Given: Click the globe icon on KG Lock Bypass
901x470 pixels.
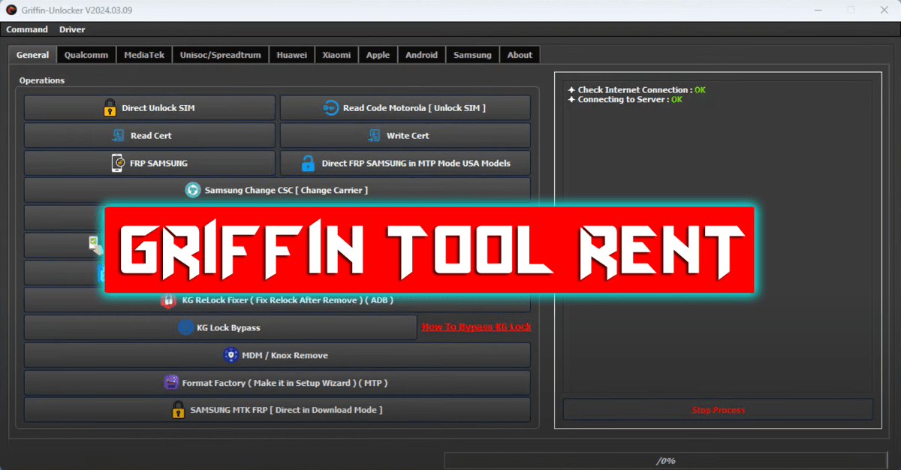Looking at the screenshot, I should coord(185,327).
